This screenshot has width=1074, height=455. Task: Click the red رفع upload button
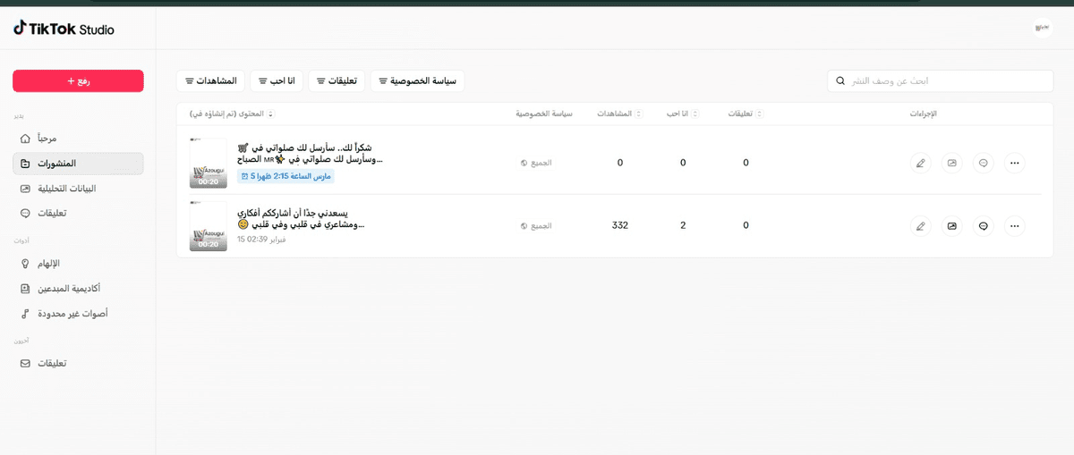click(x=78, y=81)
